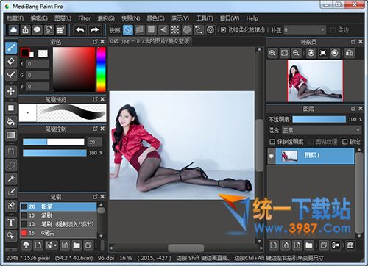
Task: Open the Filter menu
Action: click(x=84, y=18)
